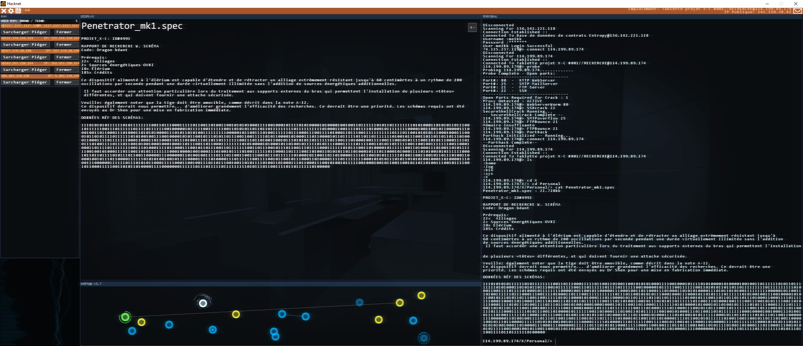Image resolution: width=803 pixels, height=346 pixels.
Task: Click Piéger for shell 1337.1337.1337.1337
Action: (39, 32)
